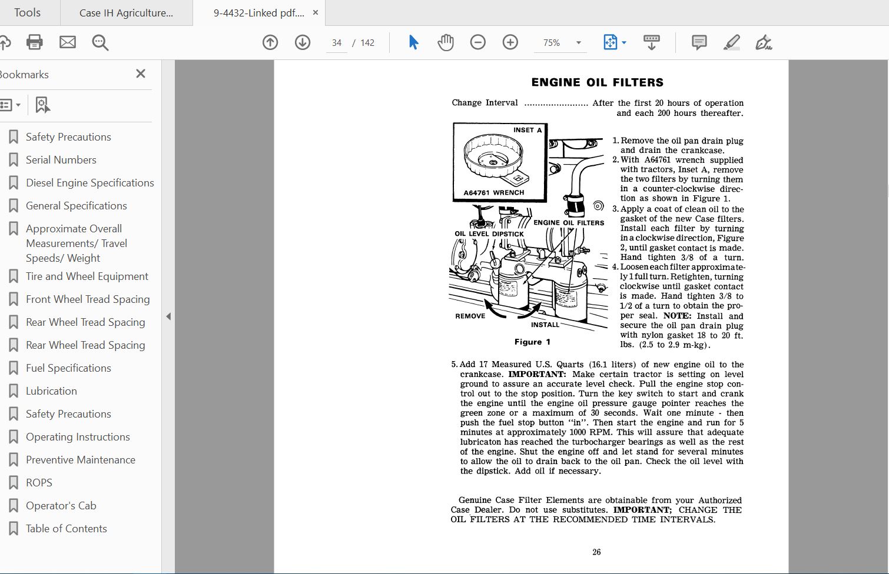Select the 9-4432-Linked pdf tab
This screenshot has height=574, width=889.
click(259, 12)
